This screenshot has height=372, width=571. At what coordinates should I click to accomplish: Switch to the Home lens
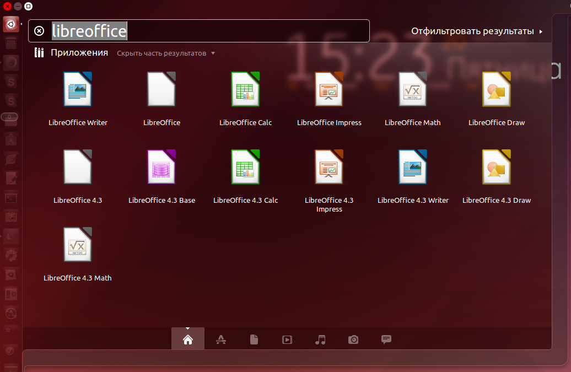(x=188, y=339)
